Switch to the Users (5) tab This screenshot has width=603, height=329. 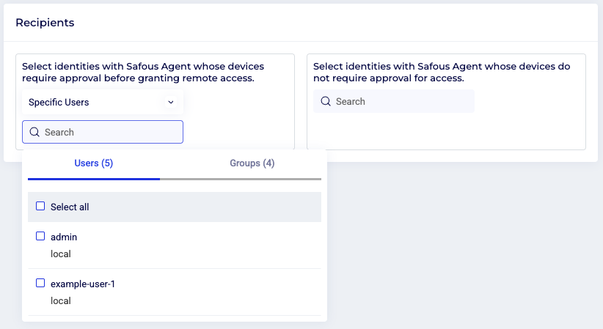pos(94,163)
